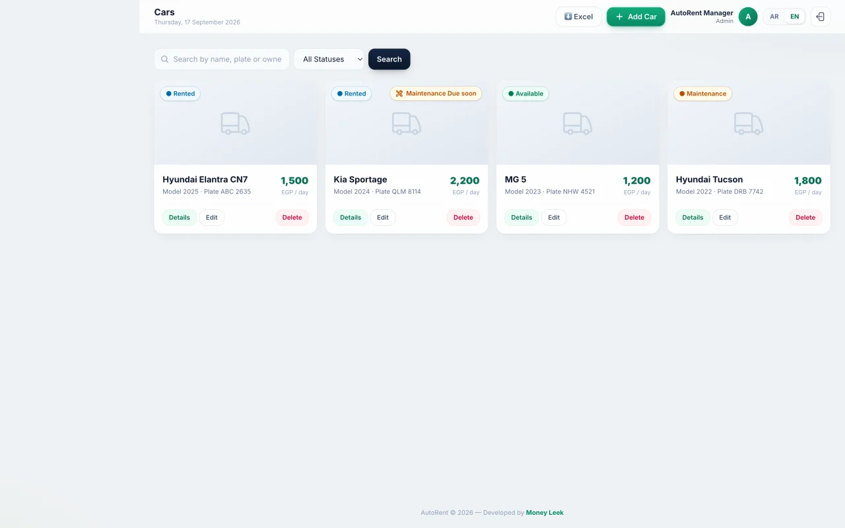This screenshot has height=528, width=845.
Task: Click the 2,200 price on Kia Sportage
Action: 465,181
